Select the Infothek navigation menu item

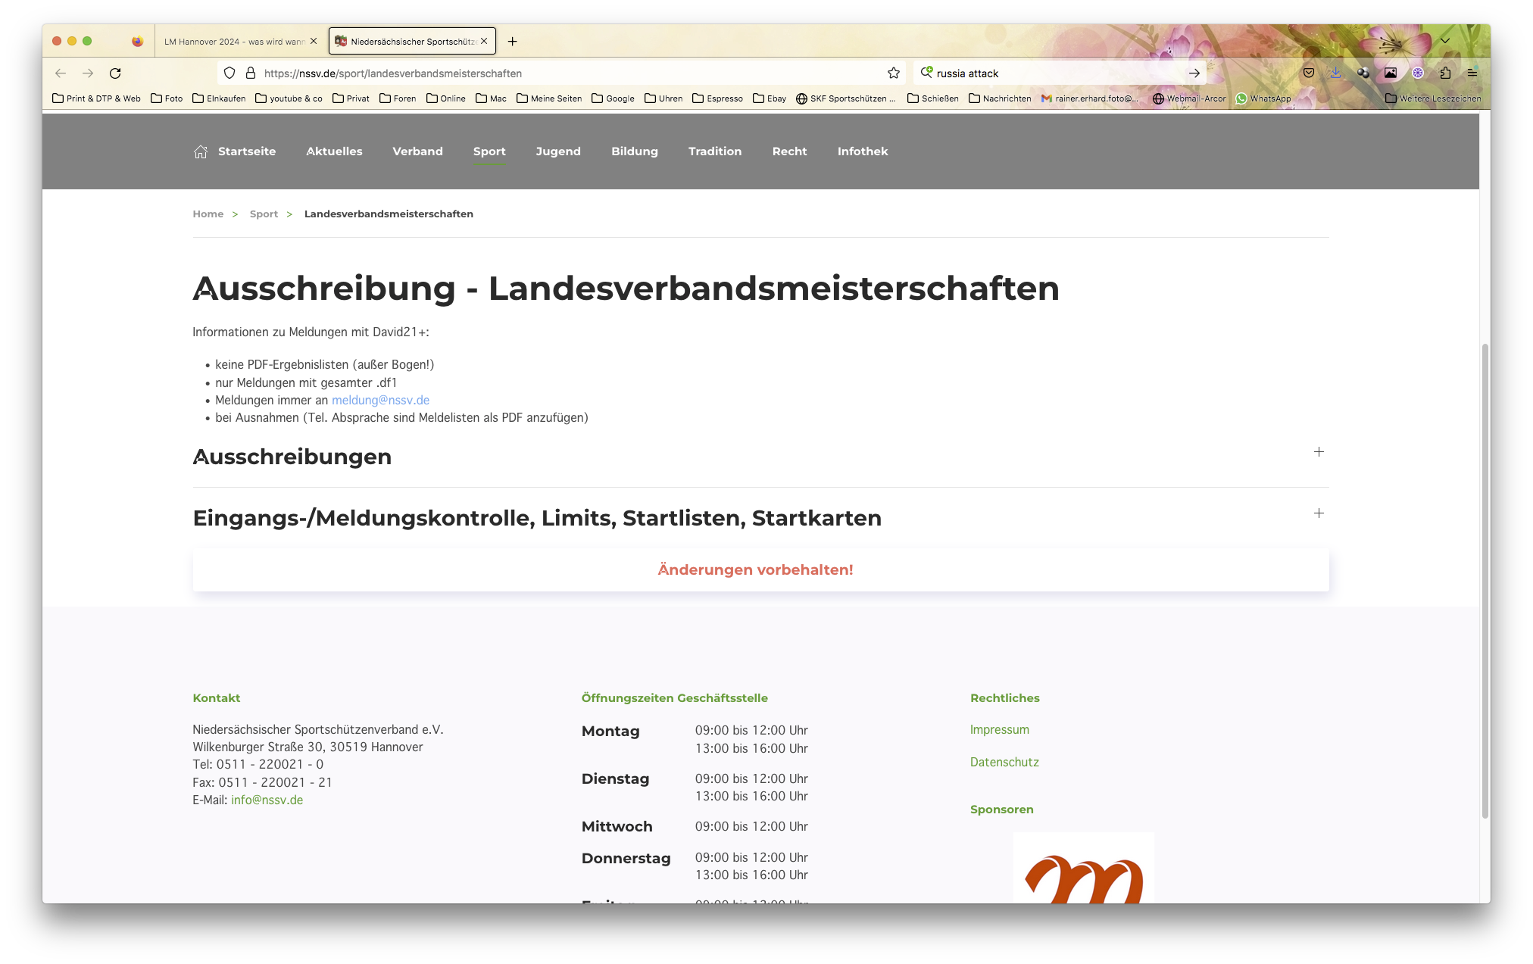click(862, 151)
